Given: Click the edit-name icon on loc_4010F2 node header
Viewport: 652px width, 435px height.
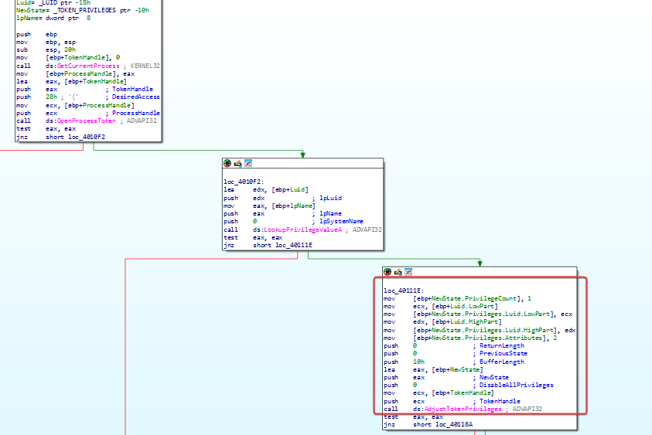Looking at the screenshot, I should click(x=237, y=163).
